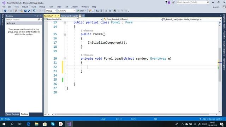226x127 pixels.
Task: Open the Build menu
Action: pyautogui.click(x=34, y=7)
